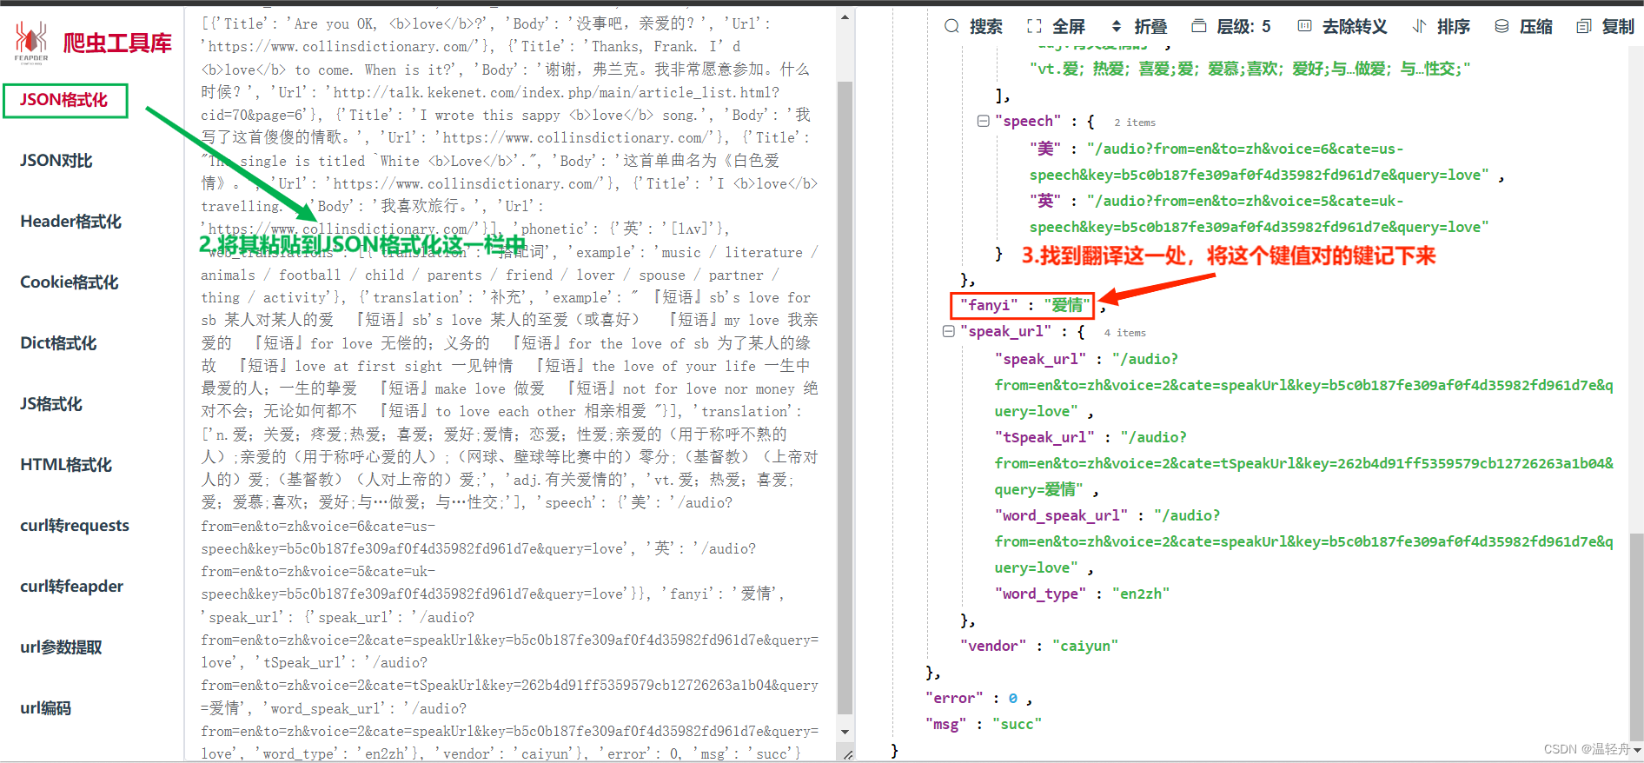This screenshot has width=1644, height=763.
Task: Open the JS格式化 tool
Action: pos(51,403)
